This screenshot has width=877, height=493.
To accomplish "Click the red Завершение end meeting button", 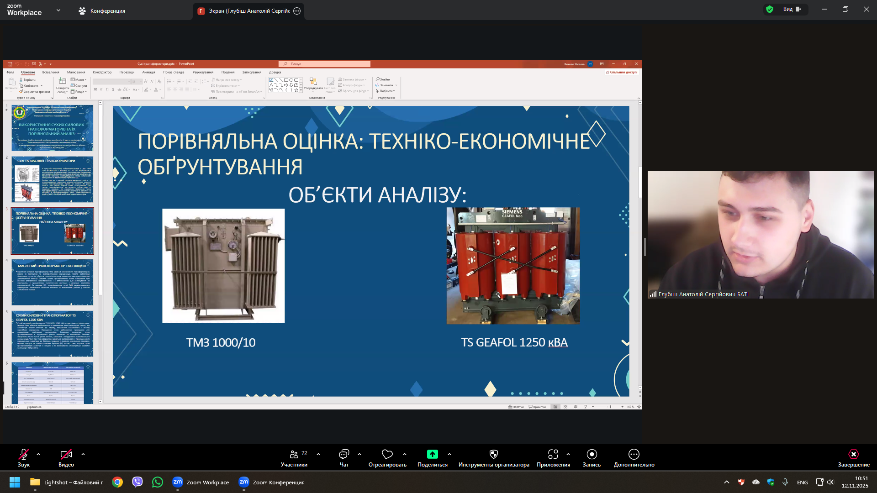I will tap(853, 454).
